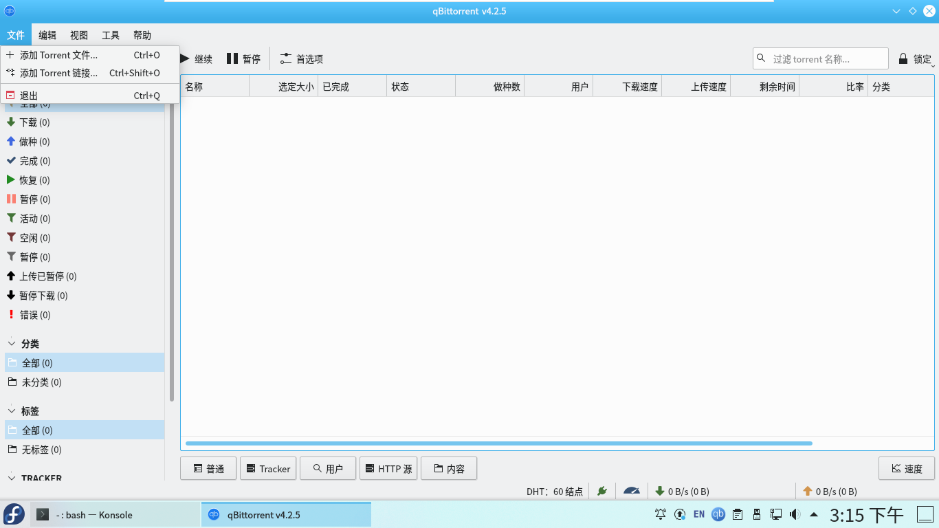This screenshot has width=939, height=528.
Task: Open the 首选项 toolbar icon
Action: [301, 58]
